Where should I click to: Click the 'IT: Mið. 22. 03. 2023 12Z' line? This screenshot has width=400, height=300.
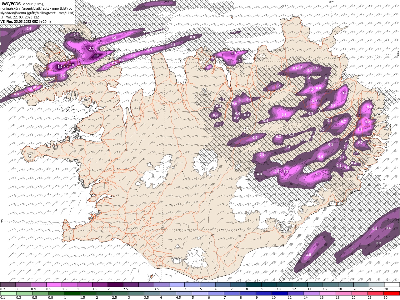click(19, 17)
